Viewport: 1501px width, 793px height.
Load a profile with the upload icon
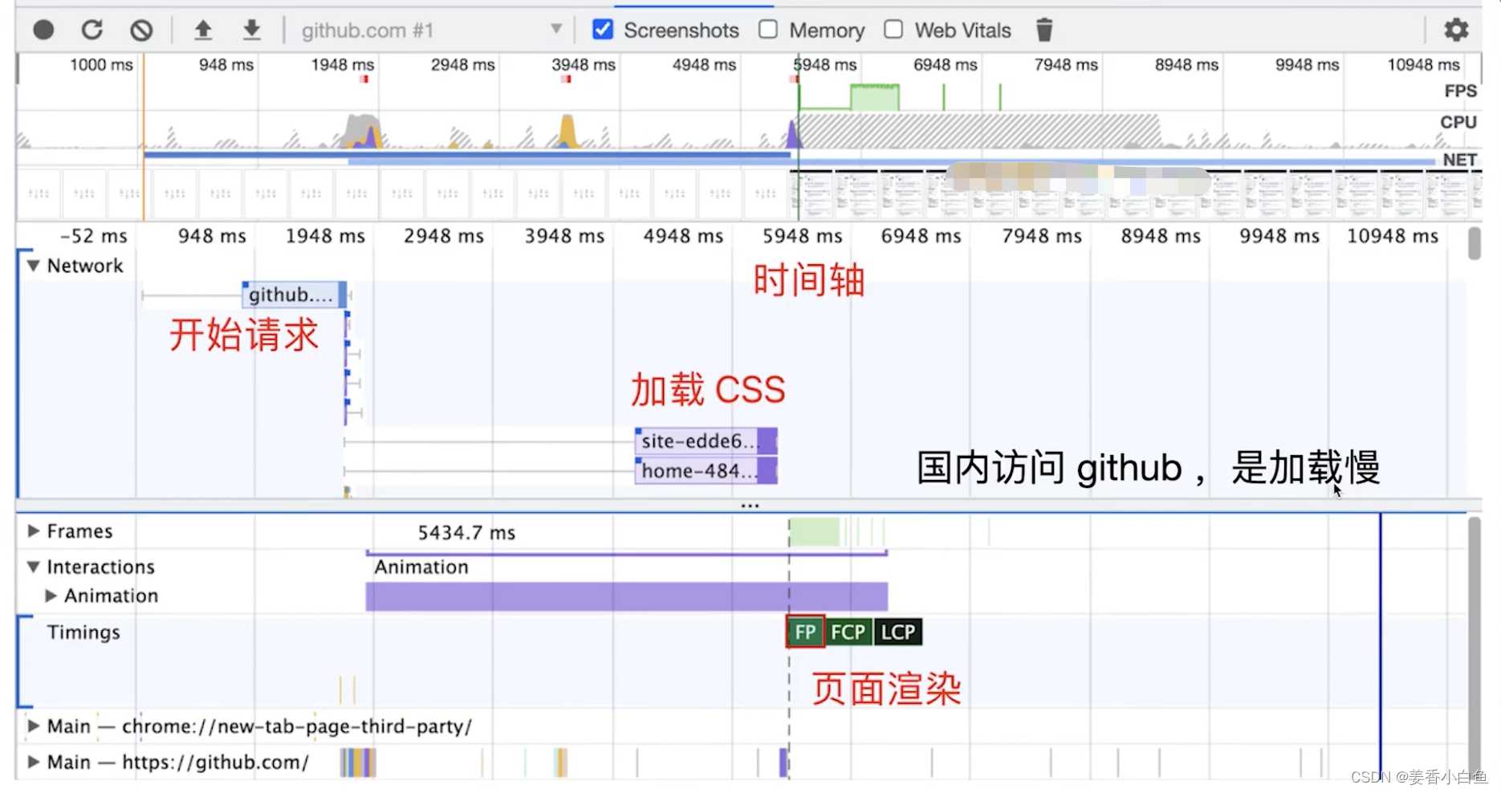(203, 31)
